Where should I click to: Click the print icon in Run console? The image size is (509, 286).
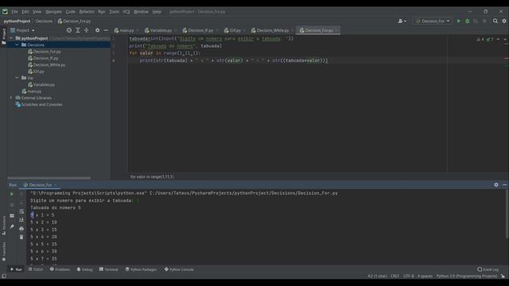click(x=21, y=229)
